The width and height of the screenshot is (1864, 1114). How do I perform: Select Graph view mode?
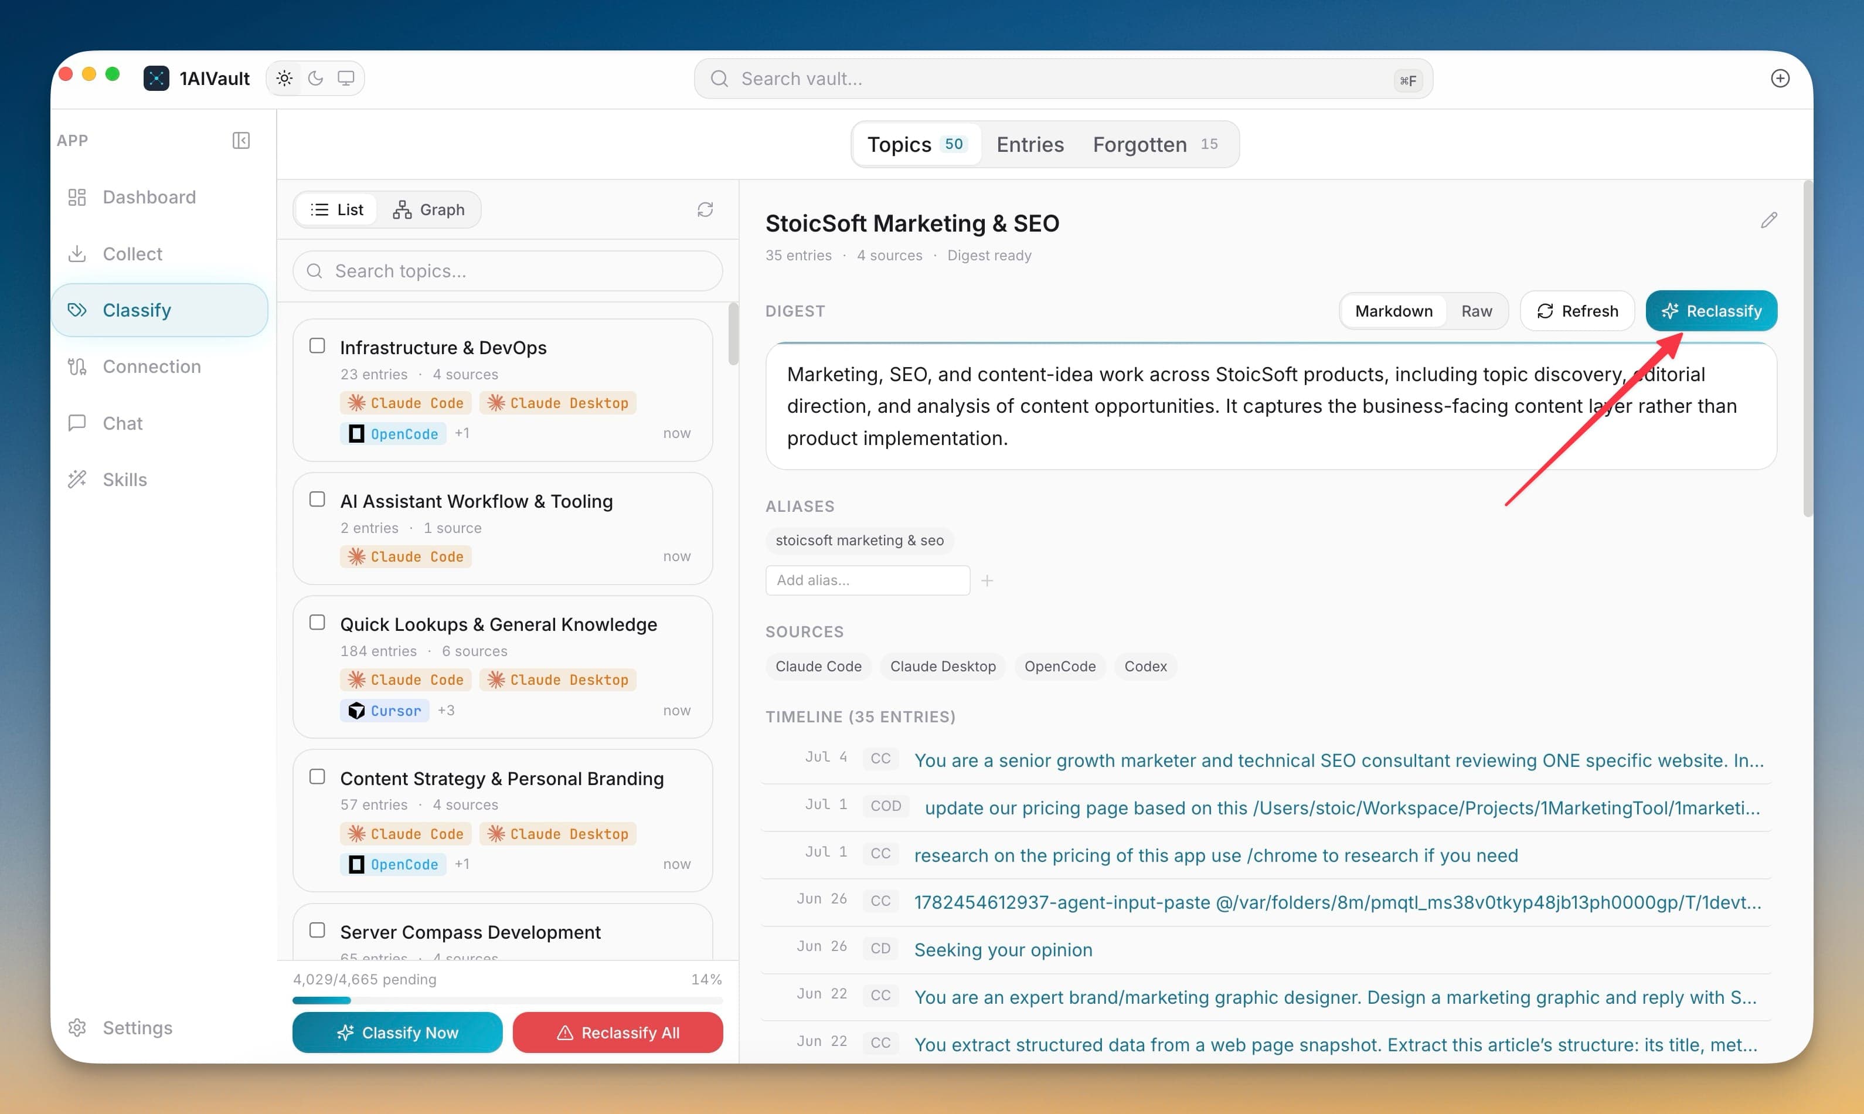[428, 209]
